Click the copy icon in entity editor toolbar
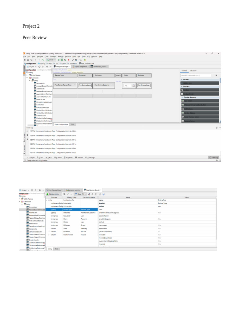 (64, 194)
